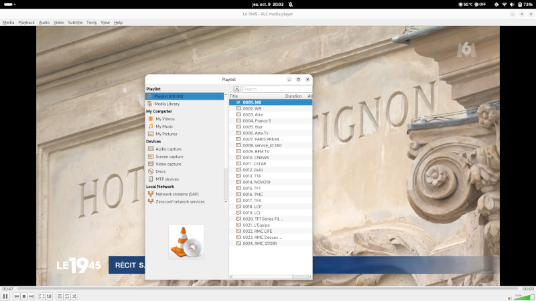The width and height of the screenshot is (536, 301).
Task: Skip to next media in playlist
Action: pyautogui.click(x=31, y=296)
